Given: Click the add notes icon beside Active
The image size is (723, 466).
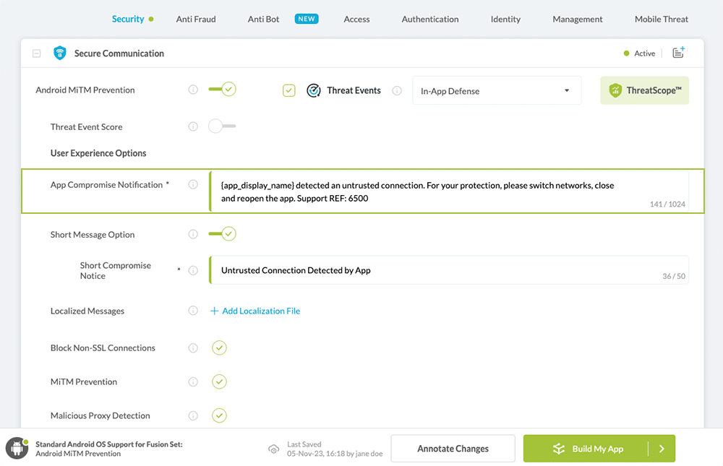Looking at the screenshot, I should (677, 53).
